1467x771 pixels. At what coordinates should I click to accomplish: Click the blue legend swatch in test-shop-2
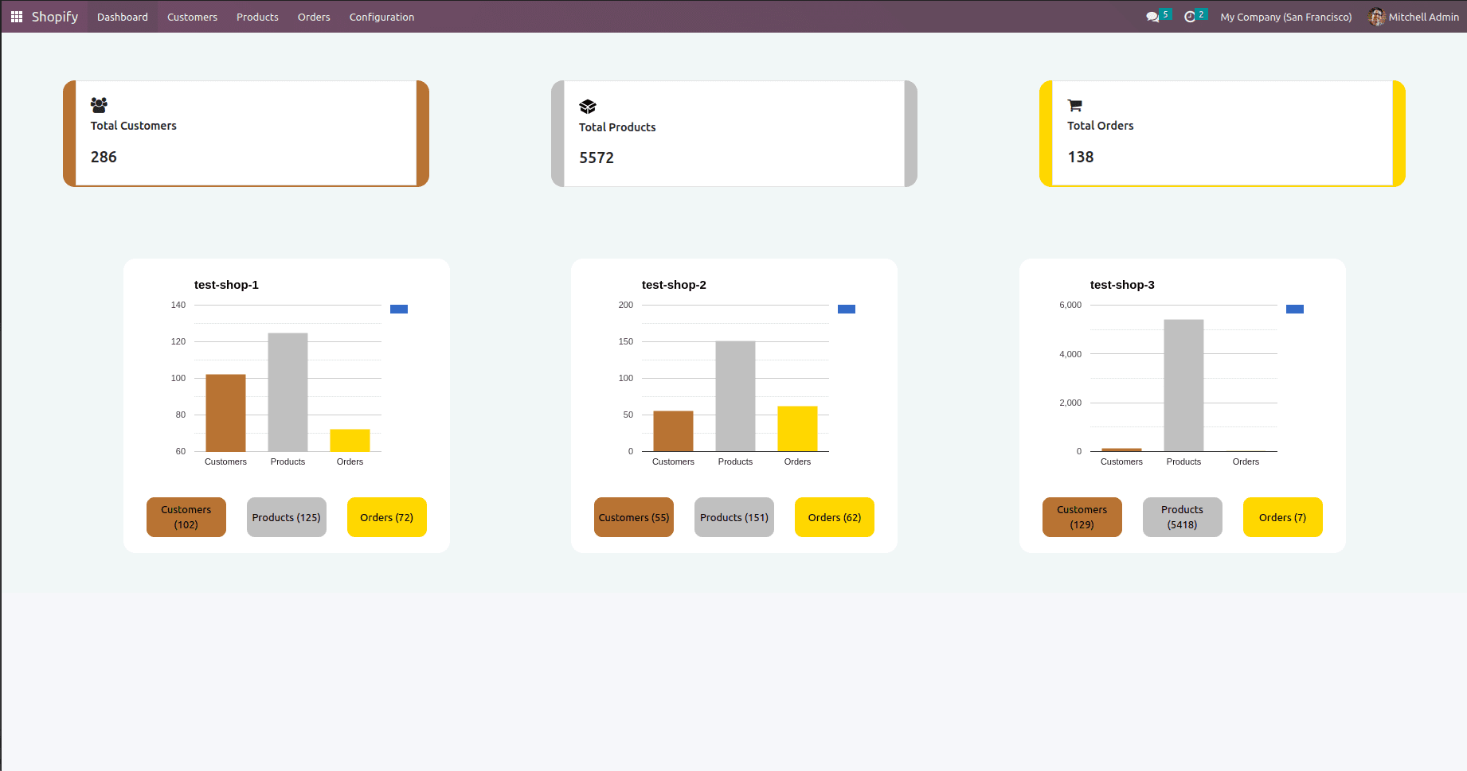[847, 309]
